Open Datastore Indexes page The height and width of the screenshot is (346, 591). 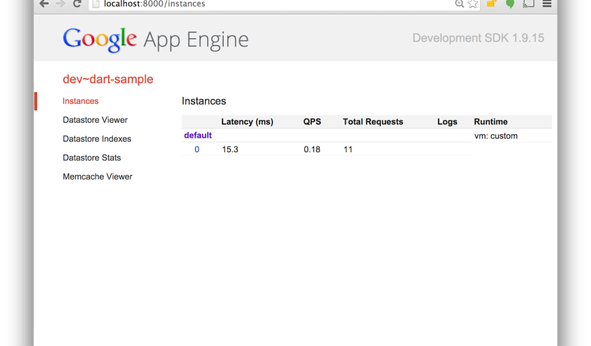click(x=97, y=139)
